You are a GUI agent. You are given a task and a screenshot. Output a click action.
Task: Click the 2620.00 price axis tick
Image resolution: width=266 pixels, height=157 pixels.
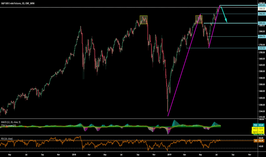pyautogui.click(x=262, y=65)
